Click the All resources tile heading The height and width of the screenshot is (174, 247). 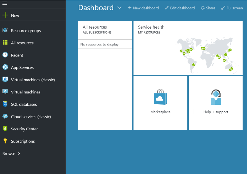[95, 27]
